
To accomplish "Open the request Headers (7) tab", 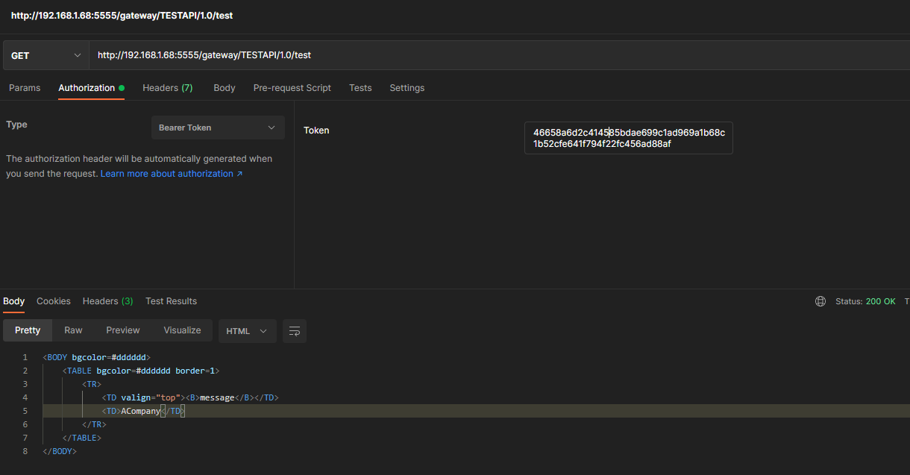I will click(x=167, y=88).
